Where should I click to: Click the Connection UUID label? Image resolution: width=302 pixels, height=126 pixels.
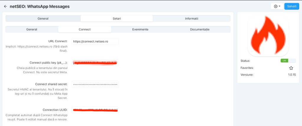[55, 110]
